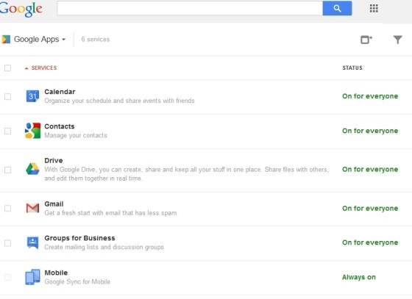Expand the Google Apps dropdown

40,40
